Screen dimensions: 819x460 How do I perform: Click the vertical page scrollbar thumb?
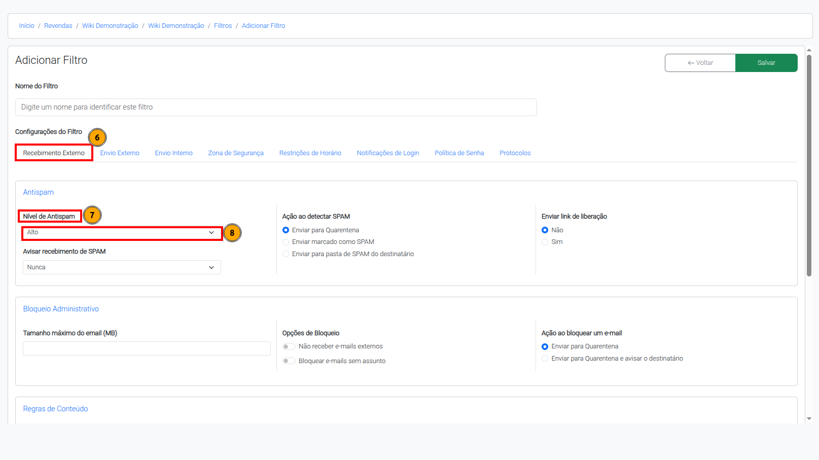(809, 165)
